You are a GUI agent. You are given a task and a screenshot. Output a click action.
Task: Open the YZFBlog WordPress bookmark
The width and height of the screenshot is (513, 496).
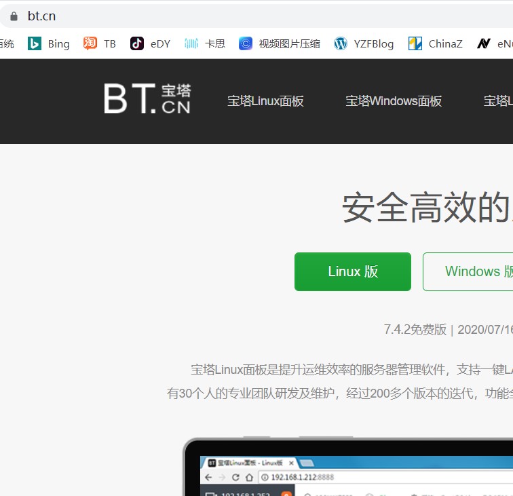tap(364, 43)
